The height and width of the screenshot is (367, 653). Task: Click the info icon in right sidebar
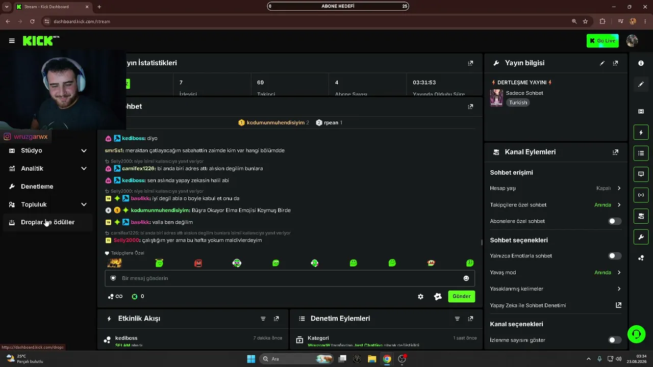pos(641,63)
